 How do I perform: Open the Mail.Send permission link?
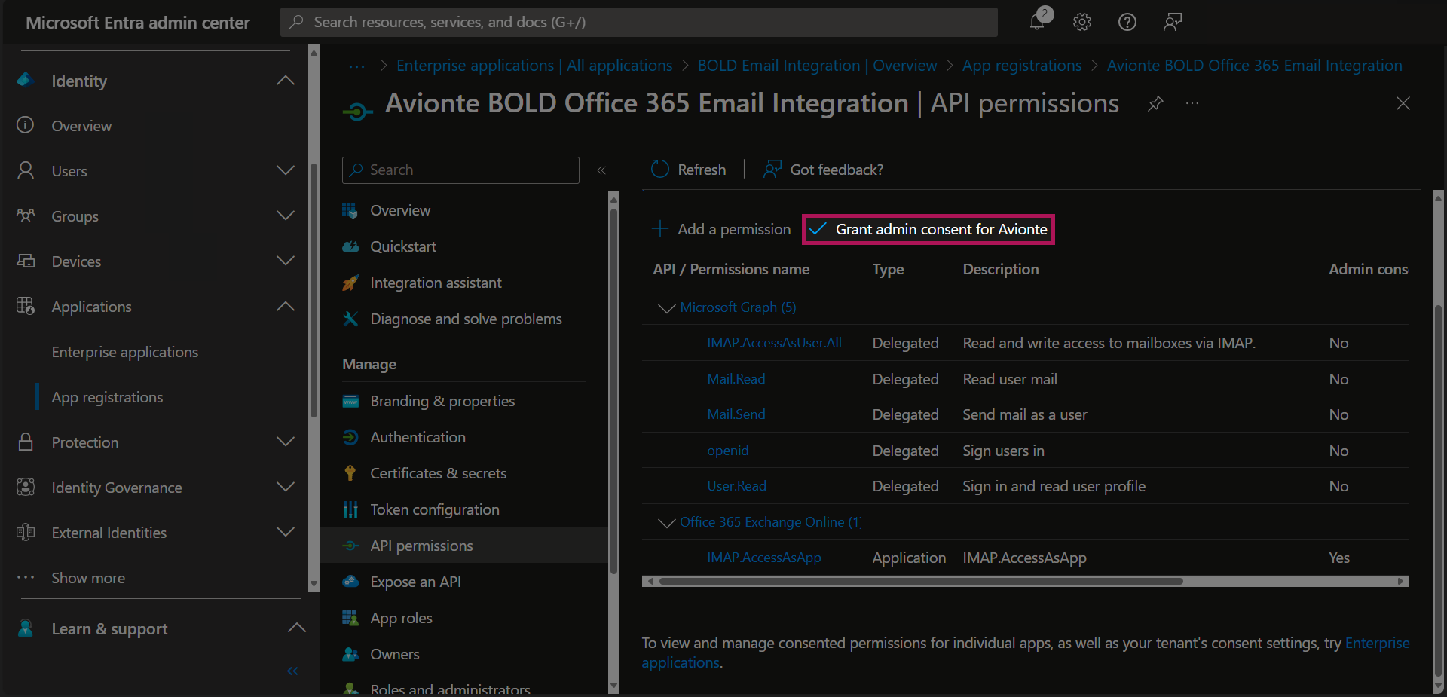point(736,414)
